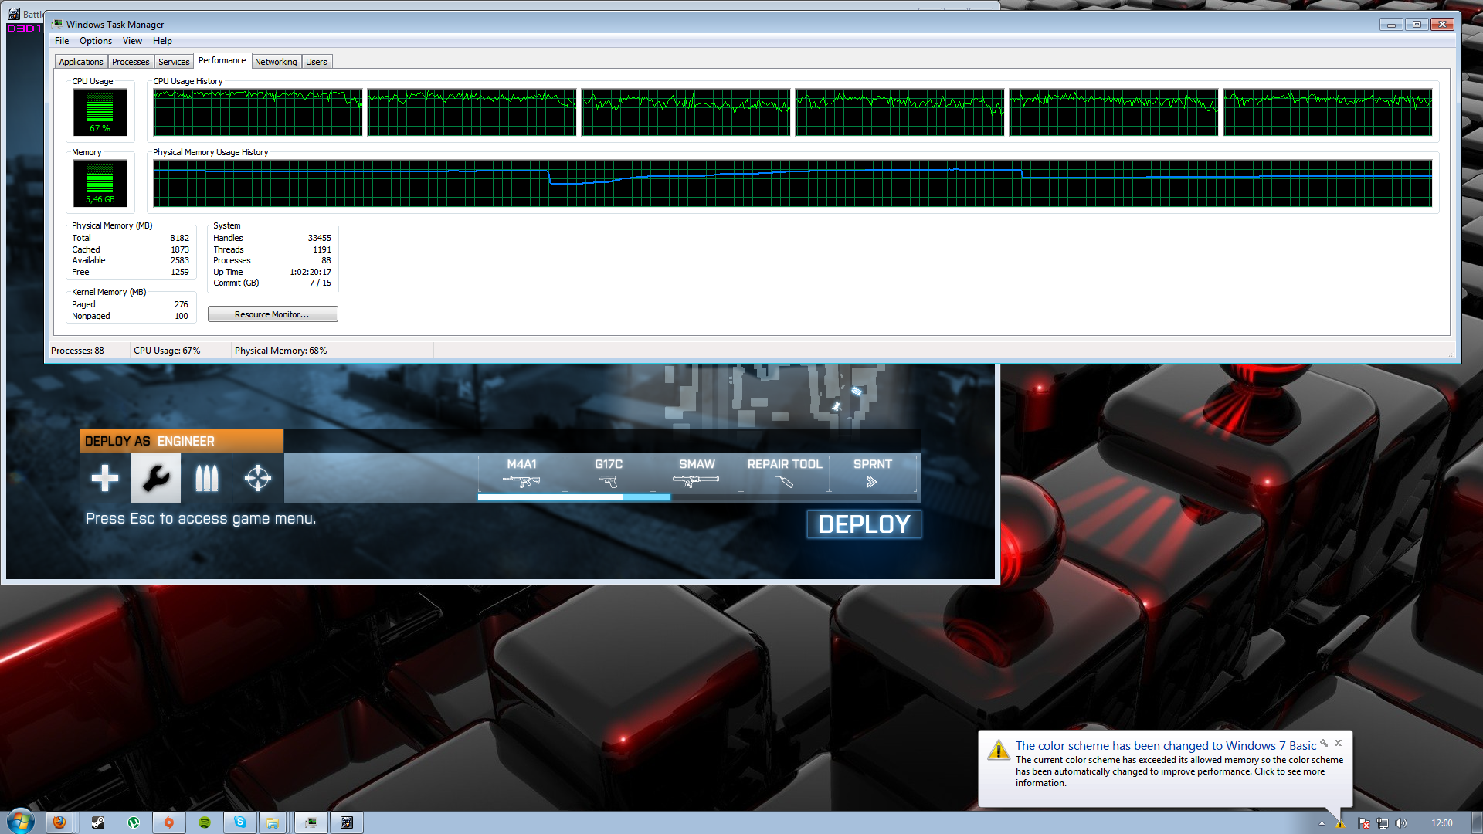
Task: Open uTorrent from the taskbar
Action: (x=134, y=822)
